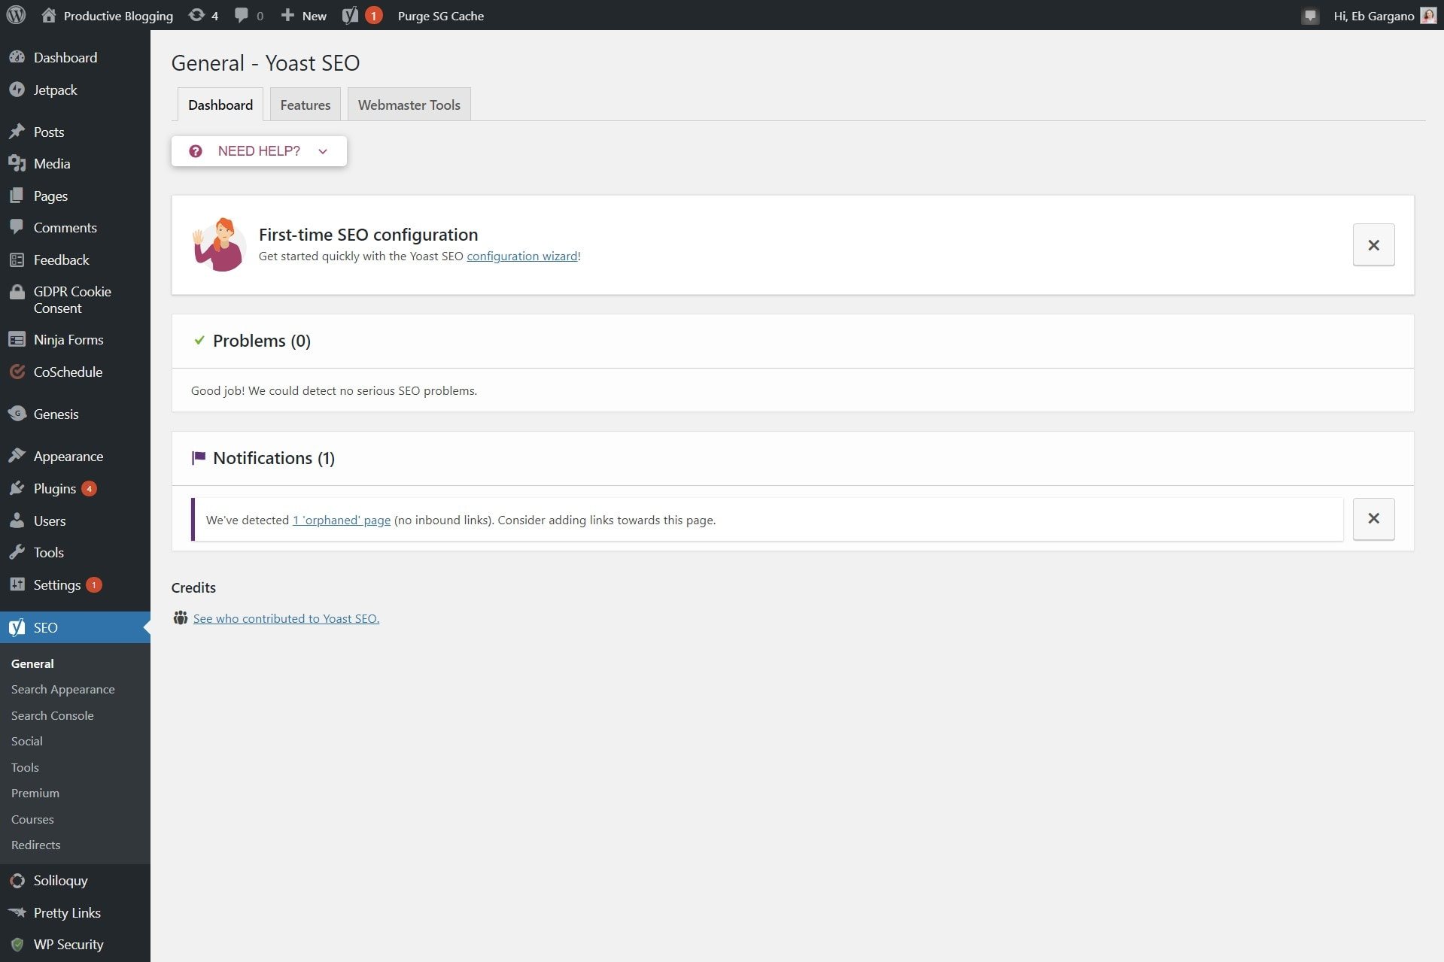
Task: Click the user avatar at top right
Action: [x=1428, y=15]
